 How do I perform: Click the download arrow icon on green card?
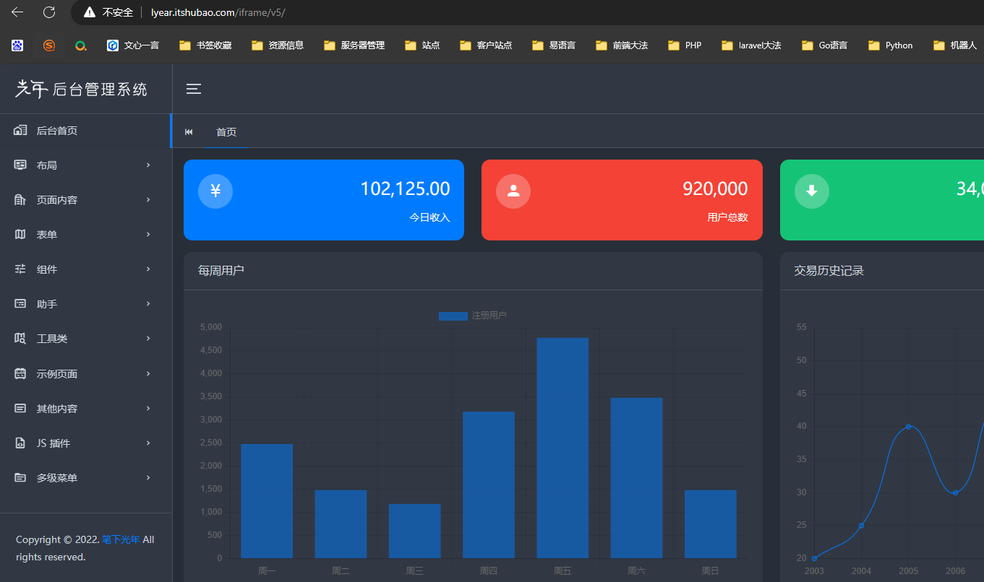812,191
